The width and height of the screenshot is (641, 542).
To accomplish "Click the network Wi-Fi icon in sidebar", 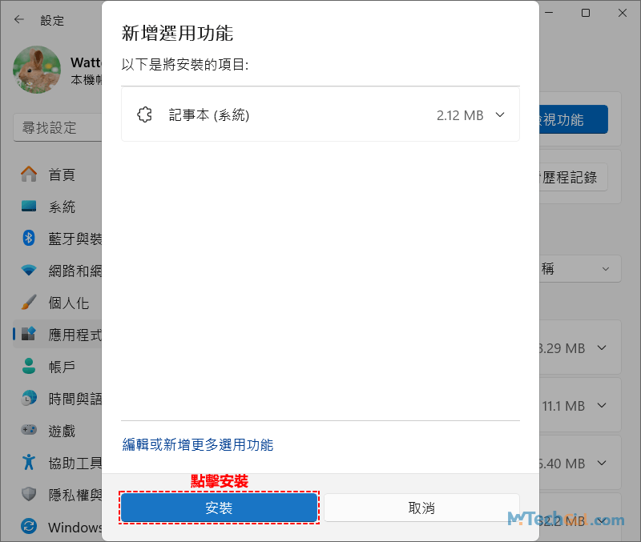I will point(29,271).
